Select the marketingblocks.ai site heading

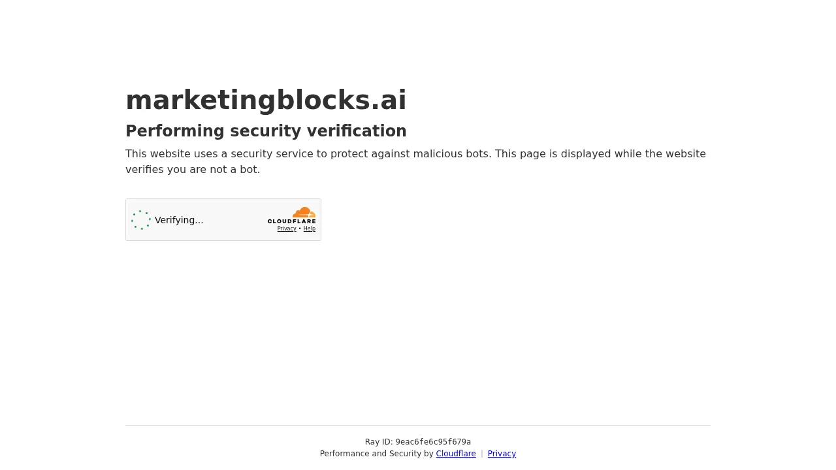click(266, 99)
